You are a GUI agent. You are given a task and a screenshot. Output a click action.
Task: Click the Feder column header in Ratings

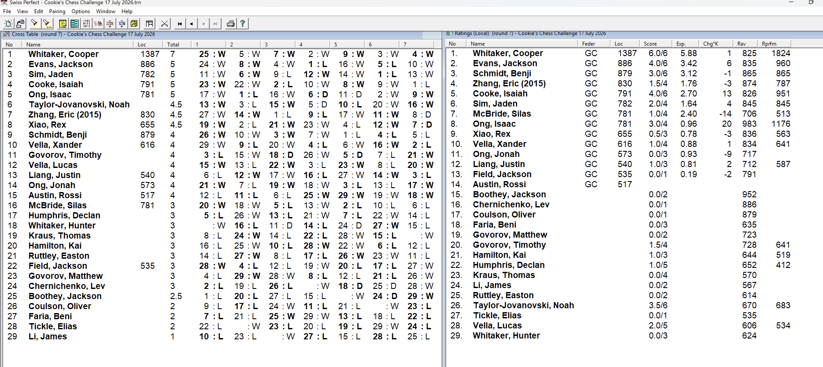tap(594, 43)
